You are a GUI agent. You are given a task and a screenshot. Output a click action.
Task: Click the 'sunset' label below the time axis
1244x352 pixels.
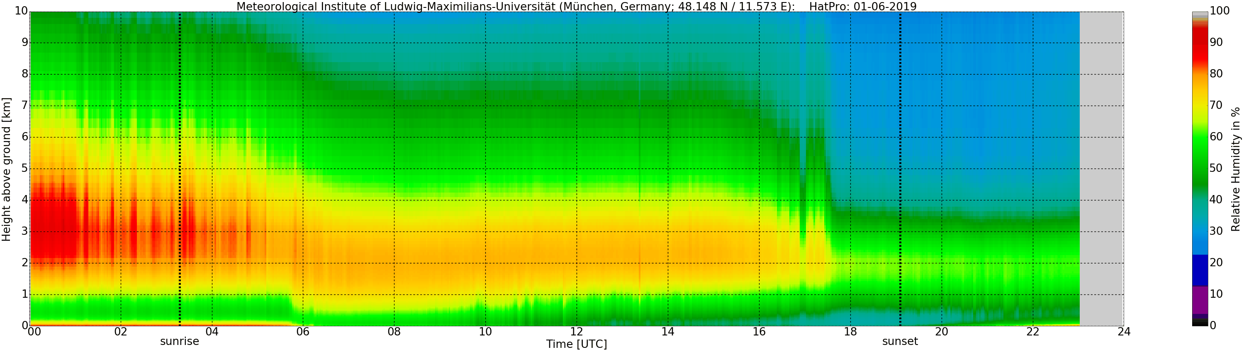[900, 341]
